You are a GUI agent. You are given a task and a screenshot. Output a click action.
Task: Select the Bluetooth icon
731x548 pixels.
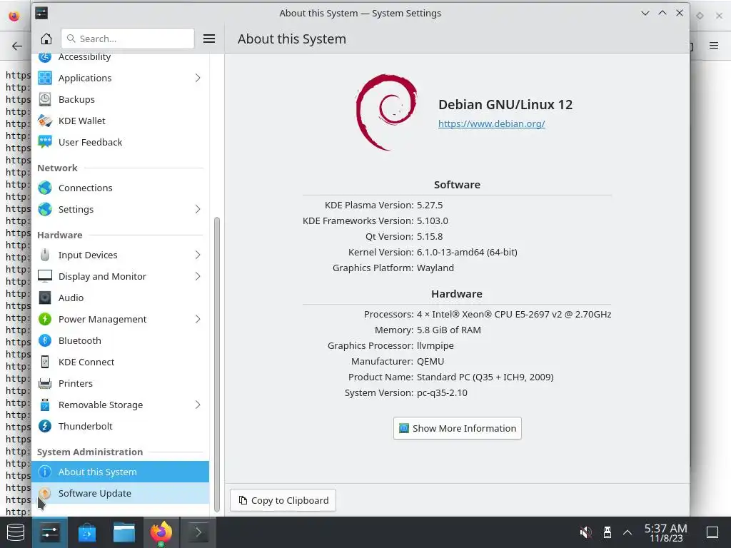coord(45,340)
